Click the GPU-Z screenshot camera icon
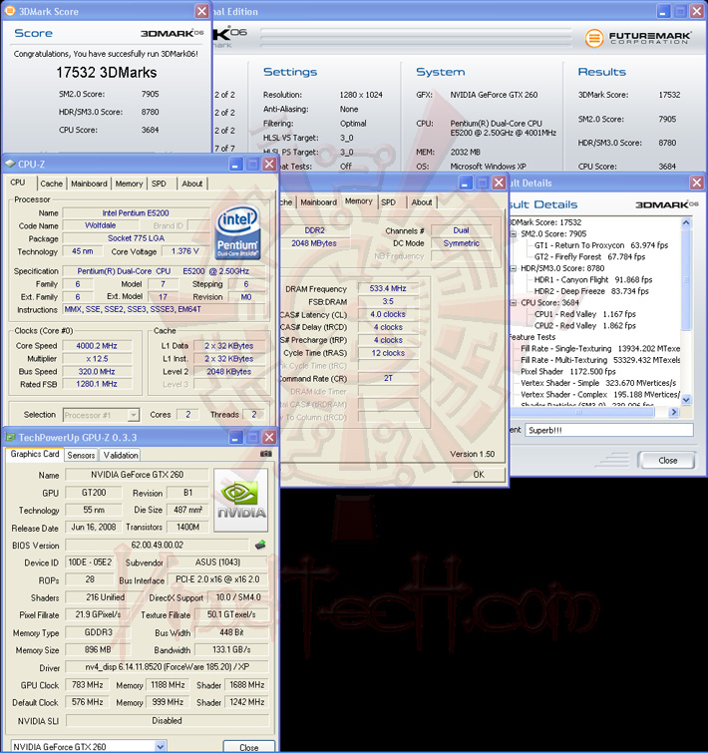The image size is (708, 753). click(265, 454)
